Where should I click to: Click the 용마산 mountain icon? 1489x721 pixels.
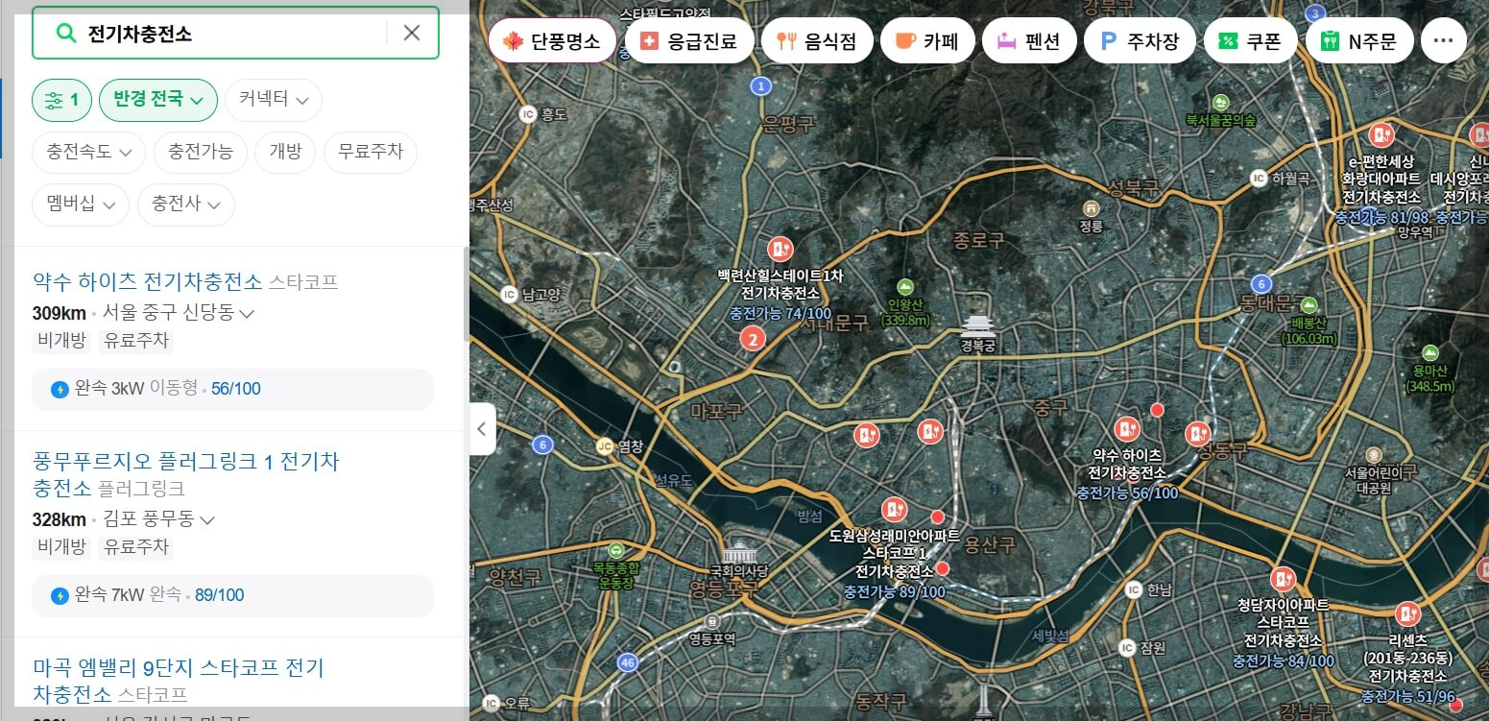(x=1430, y=352)
